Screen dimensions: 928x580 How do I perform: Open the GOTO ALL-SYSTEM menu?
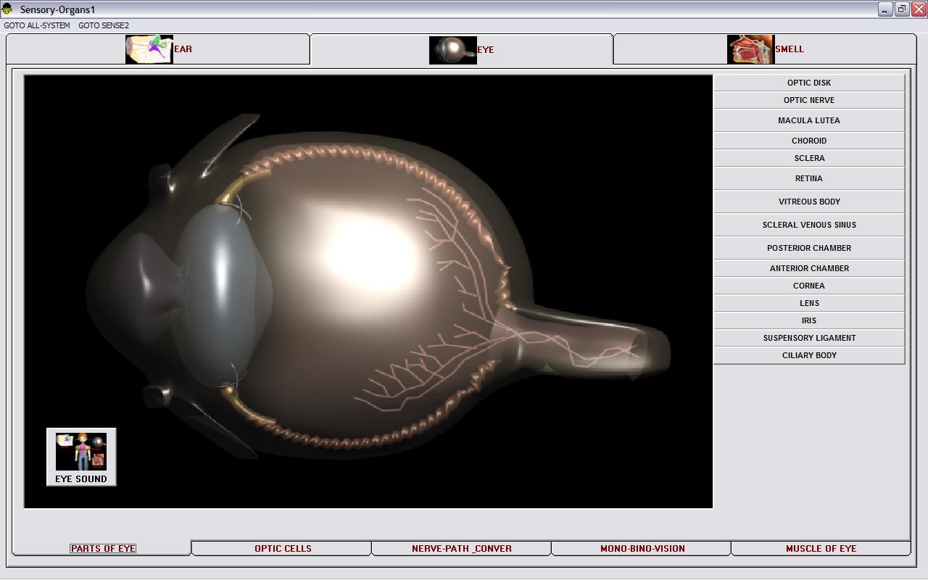pos(38,24)
